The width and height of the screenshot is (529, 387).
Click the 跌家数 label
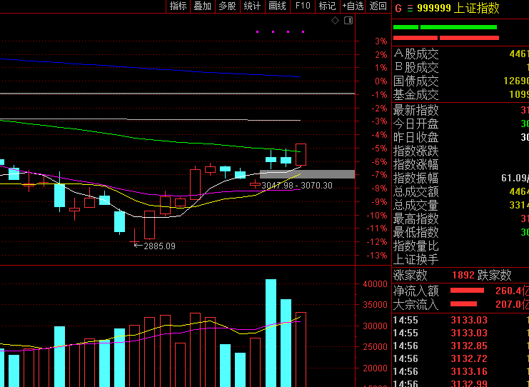494,275
